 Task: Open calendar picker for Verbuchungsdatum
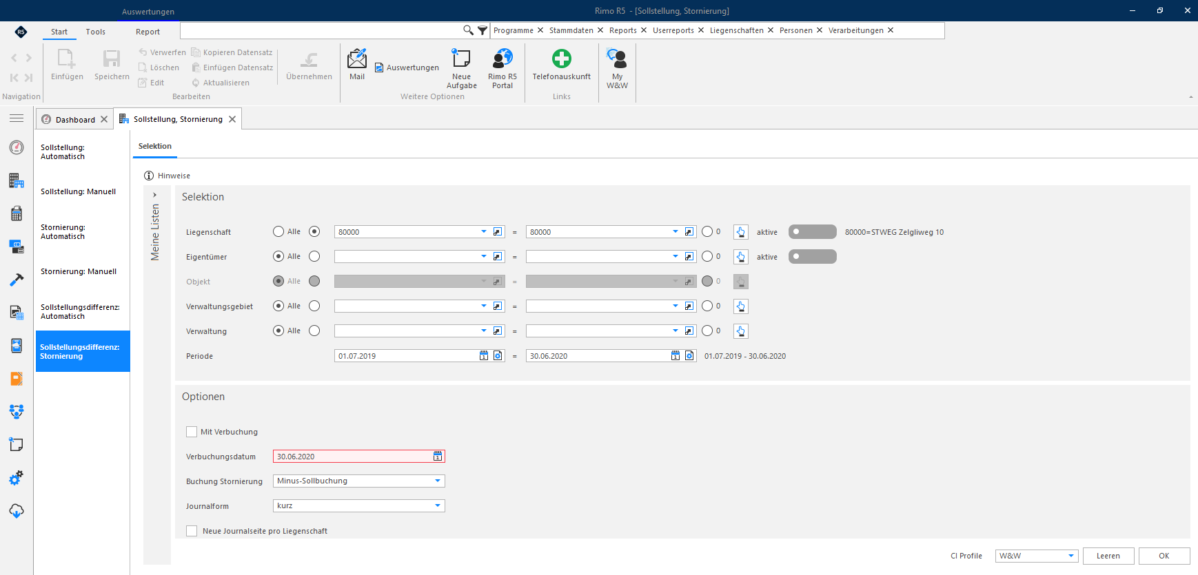pyautogui.click(x=438, y=457)
